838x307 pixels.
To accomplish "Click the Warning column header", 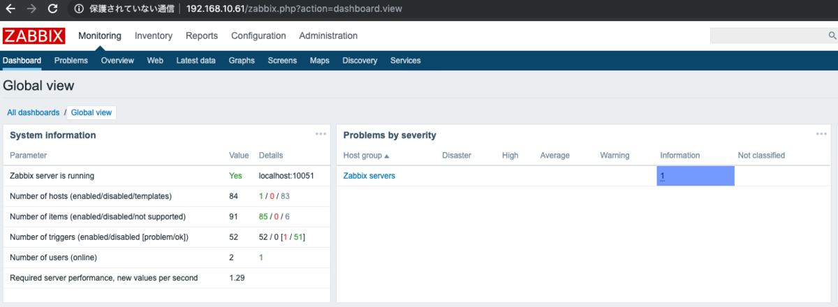I will tap(615, 156).
